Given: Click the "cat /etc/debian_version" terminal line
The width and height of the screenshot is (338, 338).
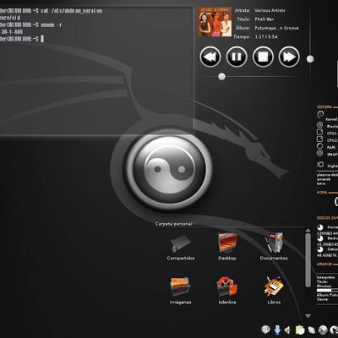Looking at the screenshot, I should (71, 11).
